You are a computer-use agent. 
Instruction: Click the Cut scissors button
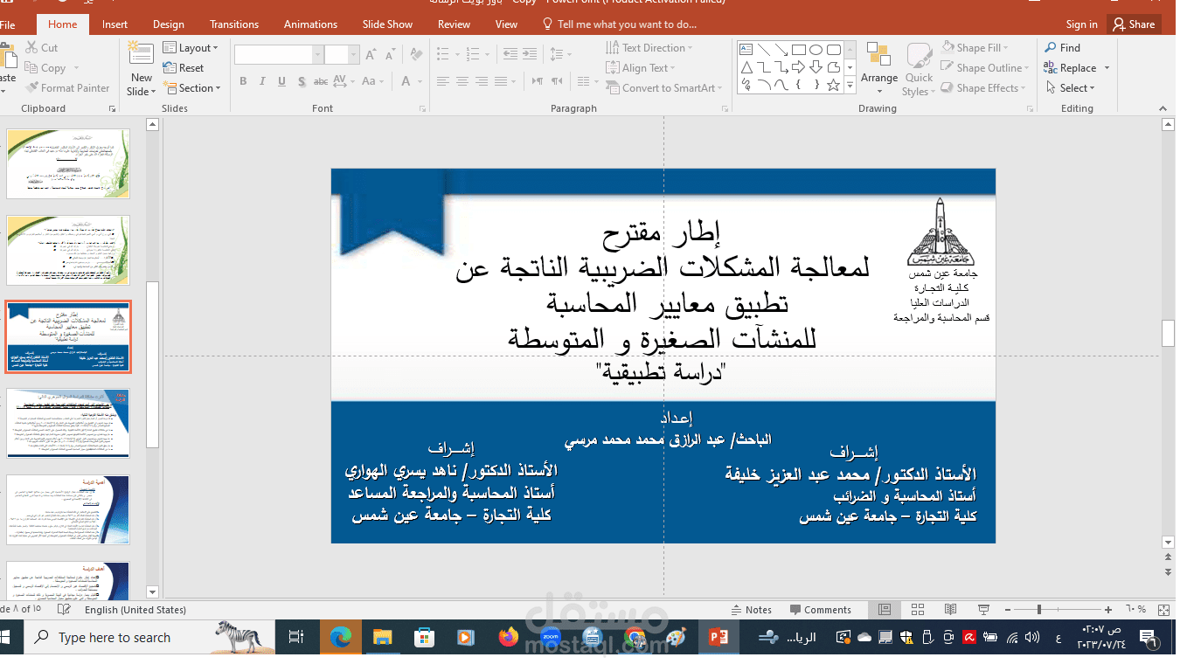42,48
